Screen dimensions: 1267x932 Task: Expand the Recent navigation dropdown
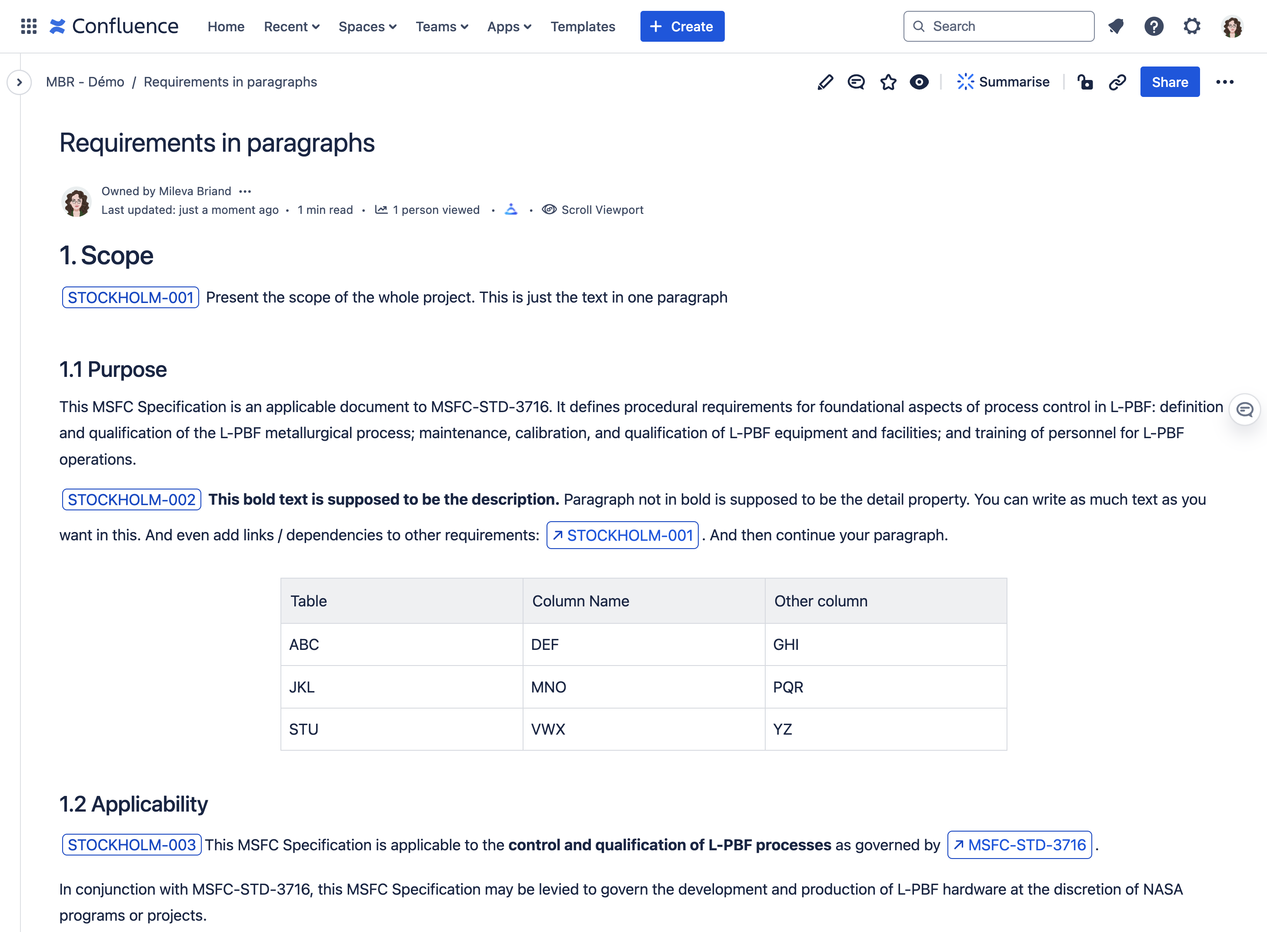click(291, 26)
